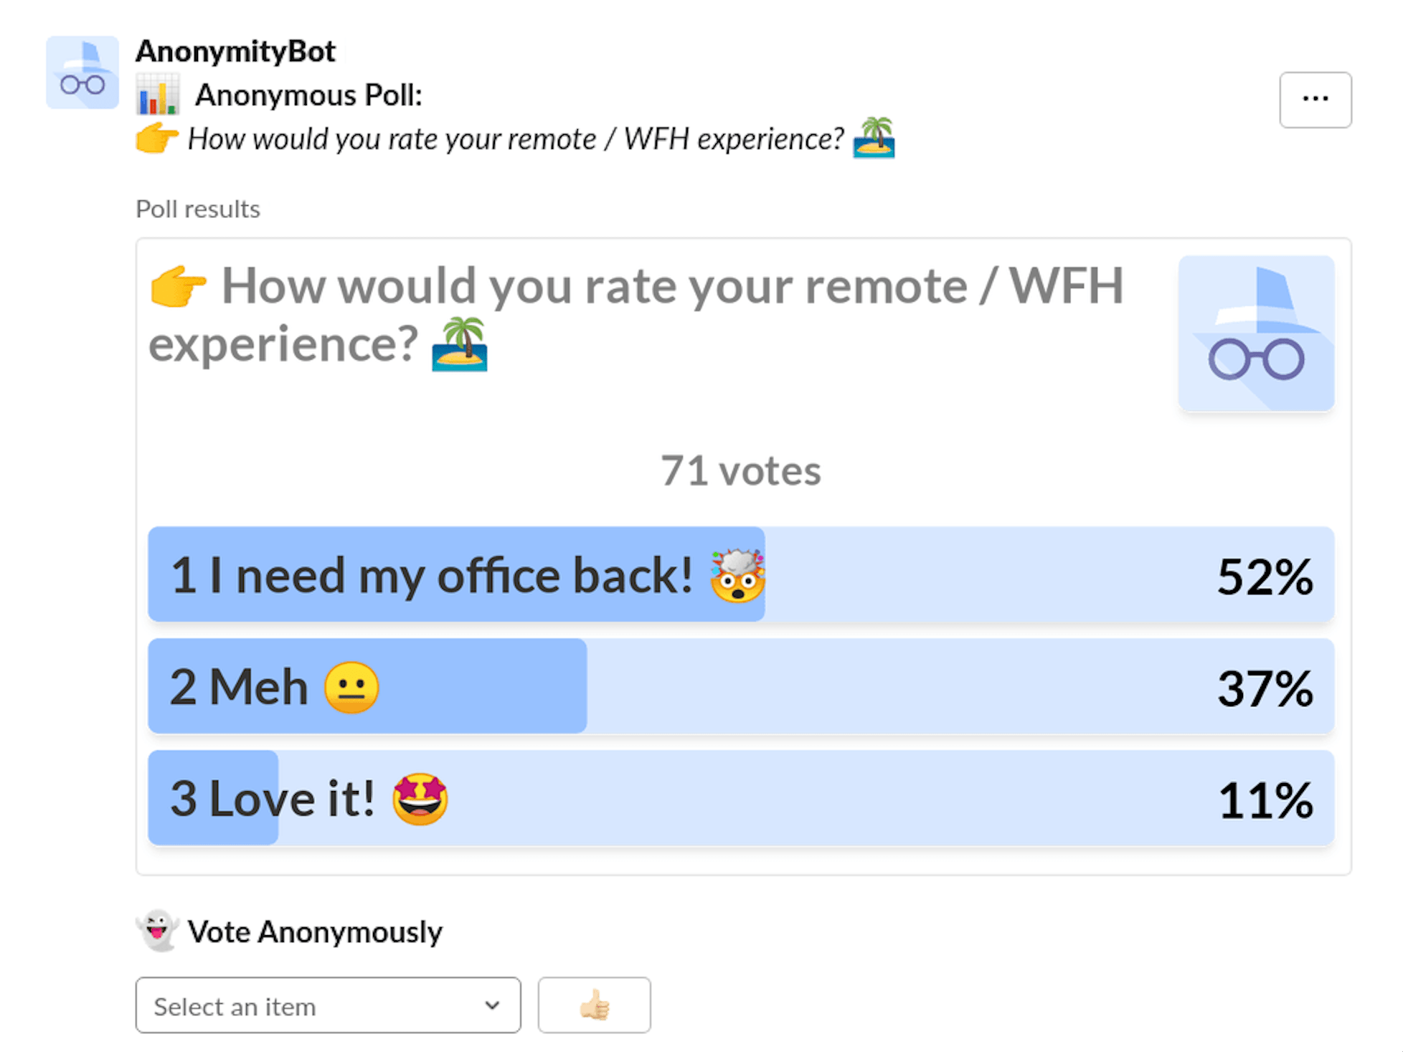Click the pointing finger emoji in the question
Image resolution: width=1403 pixels, height=1052 pixels.
[x=159, y=139]
